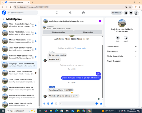Mute this chat with the bell icon

pyautogui.click(x=118, y=38)
